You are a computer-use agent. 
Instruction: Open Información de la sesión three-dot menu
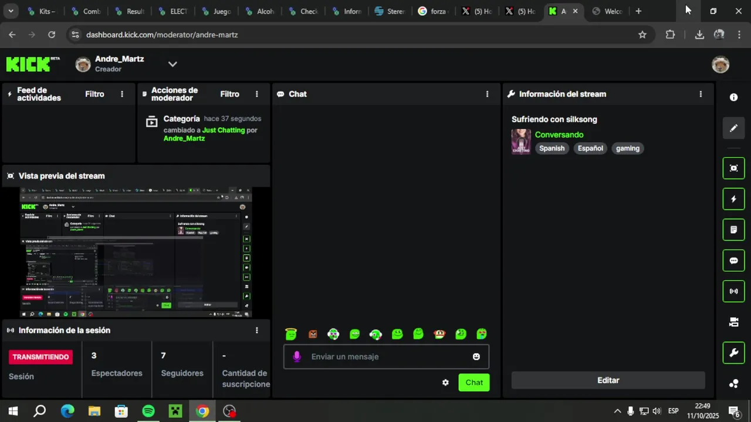pyautogui.click(x=256, y=331)
